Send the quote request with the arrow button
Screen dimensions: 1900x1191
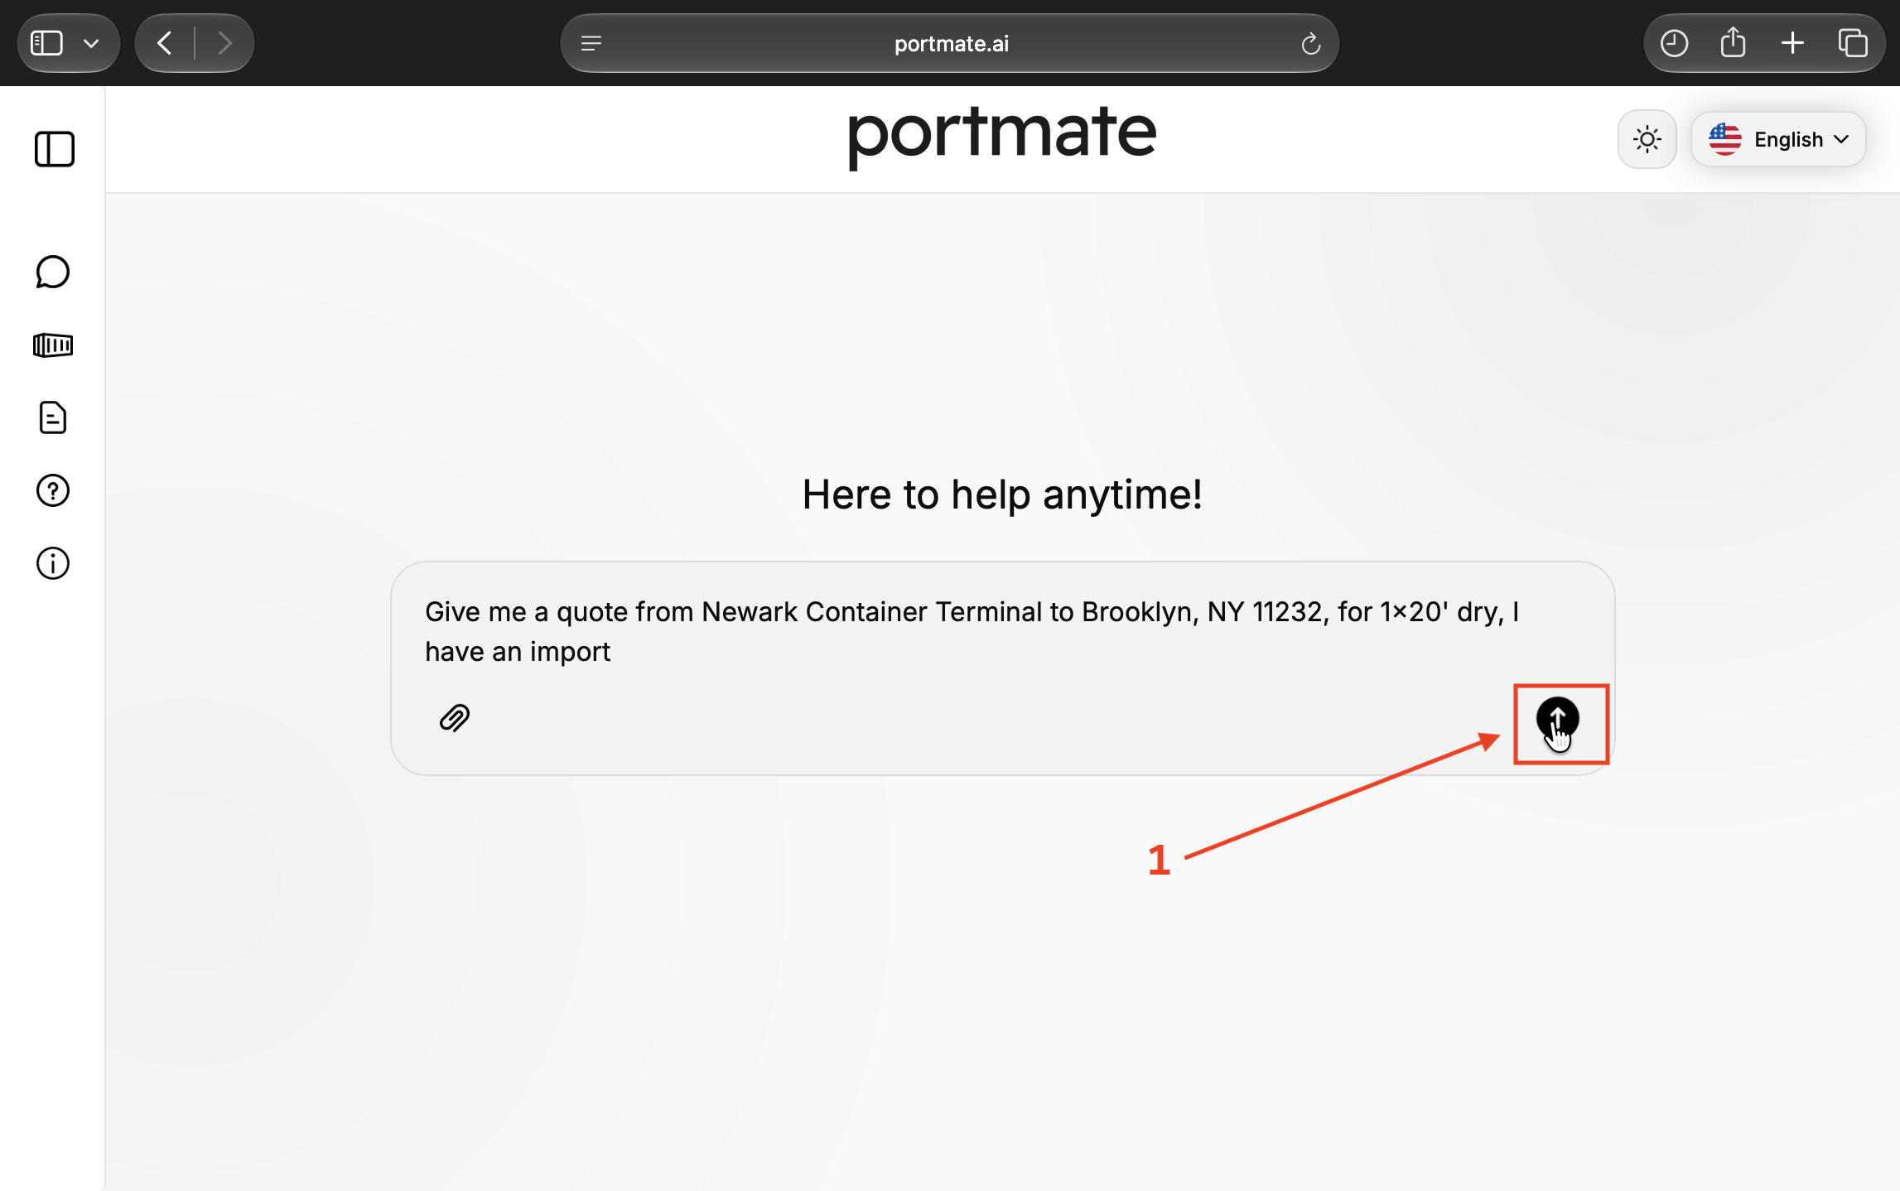tap(1557, 718)
